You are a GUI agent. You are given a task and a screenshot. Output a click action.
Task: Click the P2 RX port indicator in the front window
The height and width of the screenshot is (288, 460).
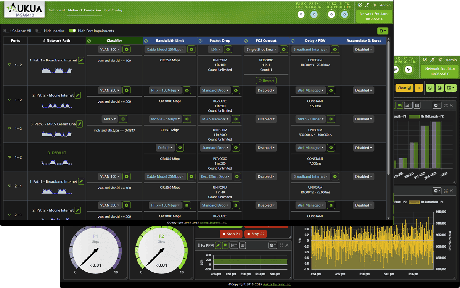(x=301, y=15)
